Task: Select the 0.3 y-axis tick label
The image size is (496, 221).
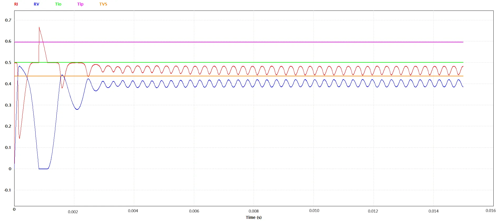Action: 8,105
